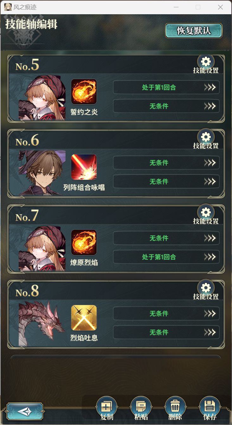The width and height of the screenshot is (232, 425).
Task: Select the 烈焰吐息 crossed swords icon
Action: [84, 318]
